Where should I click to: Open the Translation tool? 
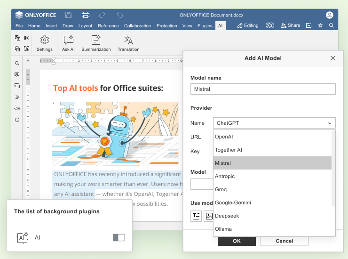tap(128, 44)
